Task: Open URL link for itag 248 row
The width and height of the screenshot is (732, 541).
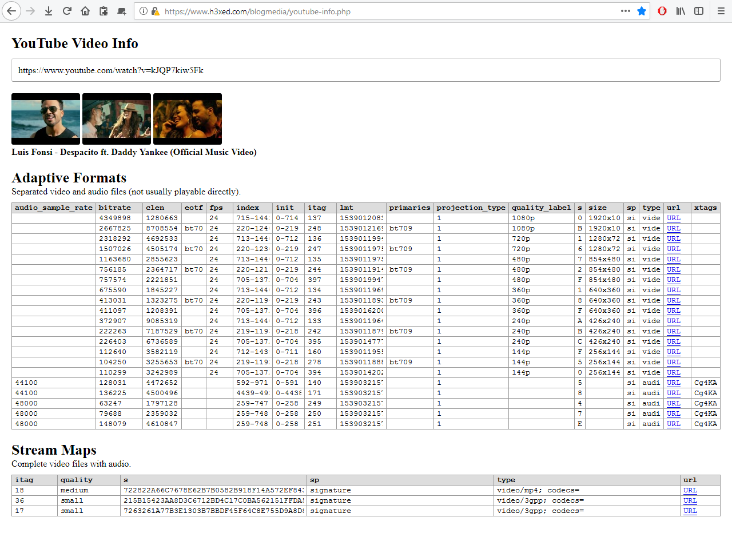Action: (x=674, y=228)
